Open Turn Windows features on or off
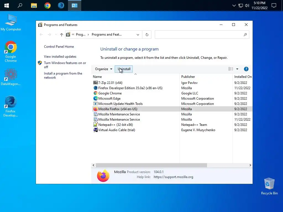 [x=65, y=65]
